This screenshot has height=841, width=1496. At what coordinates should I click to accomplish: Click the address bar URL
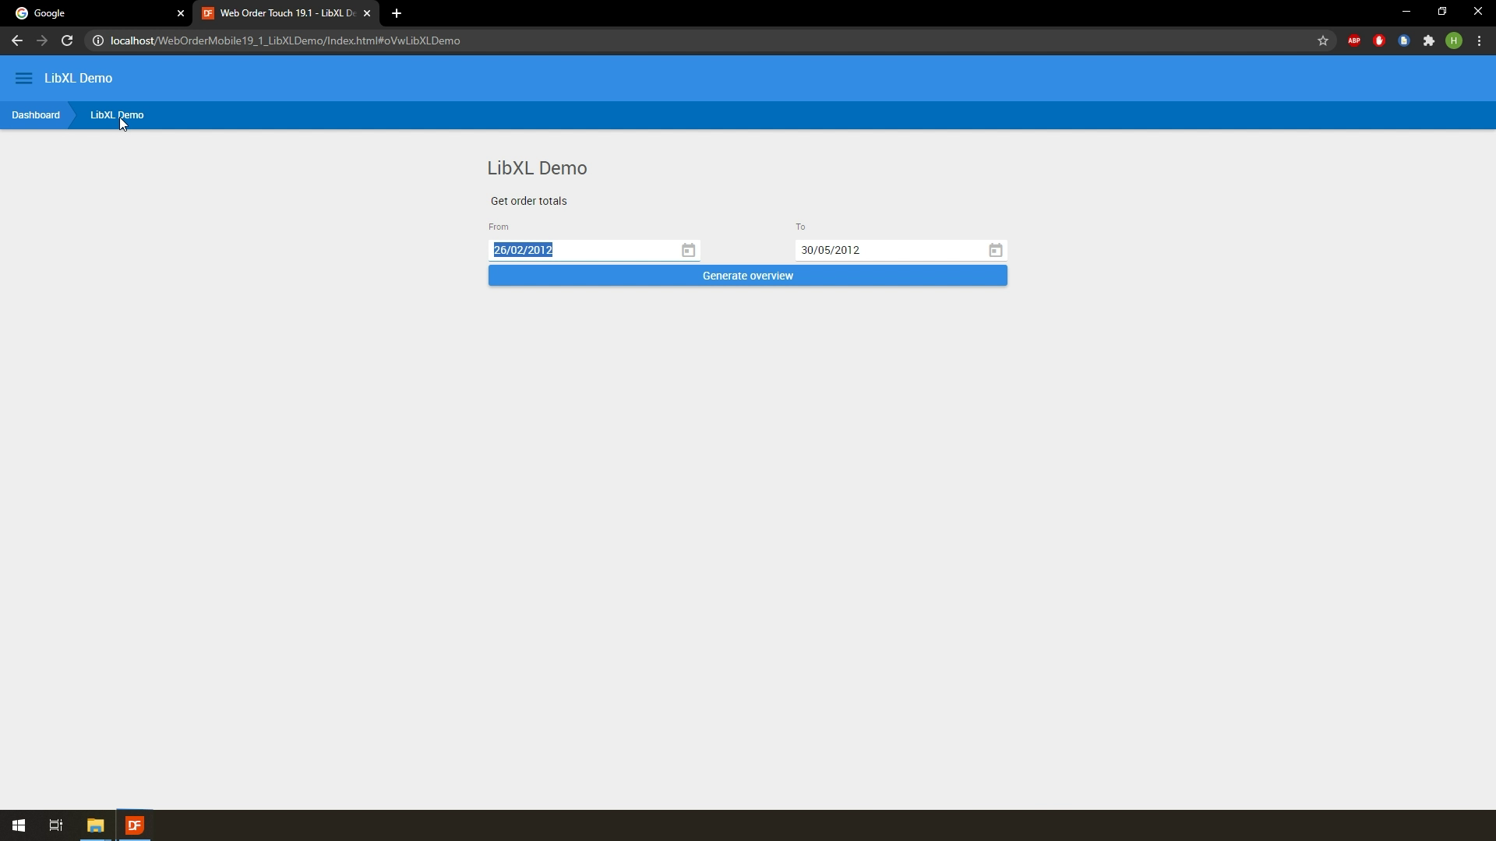point(285,40)
